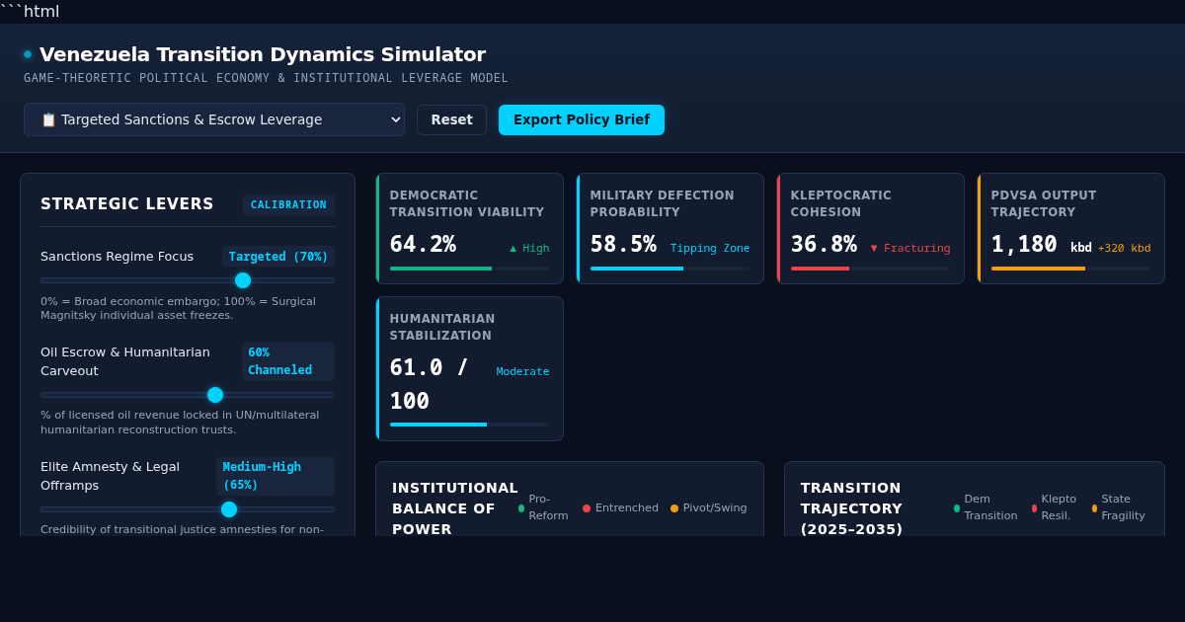
Task: Click the +320 kbd change label
Action: coord(1125,249)
